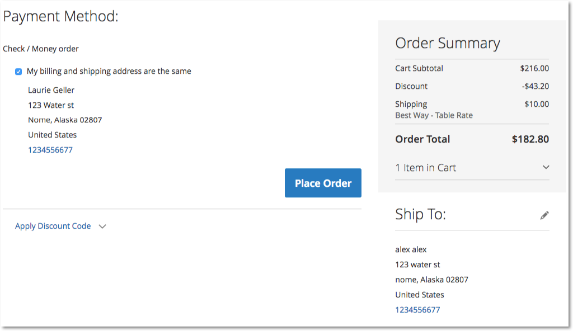Click billing phone number 1234556677 under Laurie Geller
The width and height of the screenshot is (573, 331).
click(50, 150)
